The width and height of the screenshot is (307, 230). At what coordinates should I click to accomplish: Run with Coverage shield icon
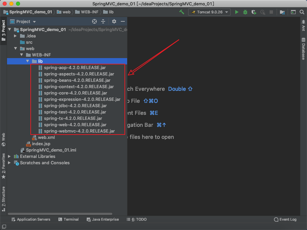254,12
